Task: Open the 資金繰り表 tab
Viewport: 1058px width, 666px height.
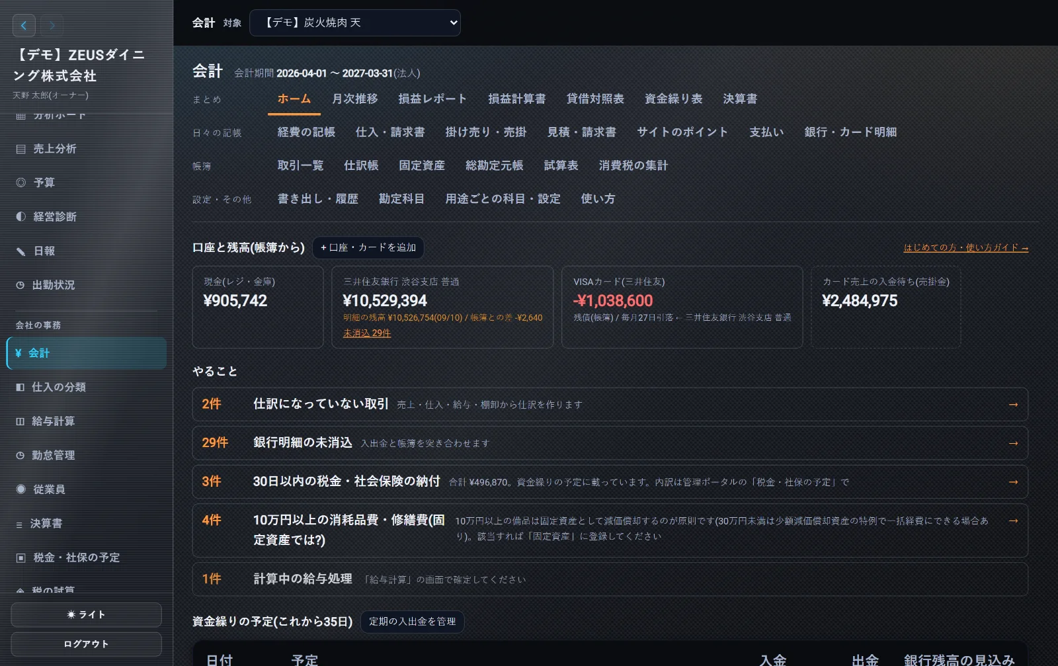Action: point(673,99)
